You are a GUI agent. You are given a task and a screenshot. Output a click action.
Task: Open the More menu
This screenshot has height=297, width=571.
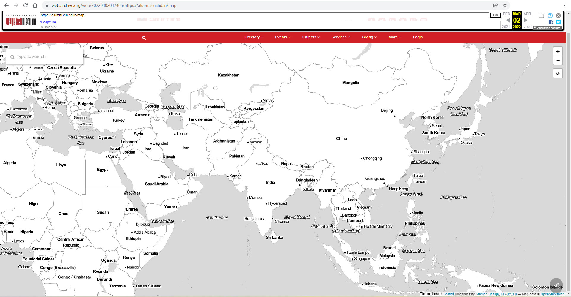pos(395,37)
